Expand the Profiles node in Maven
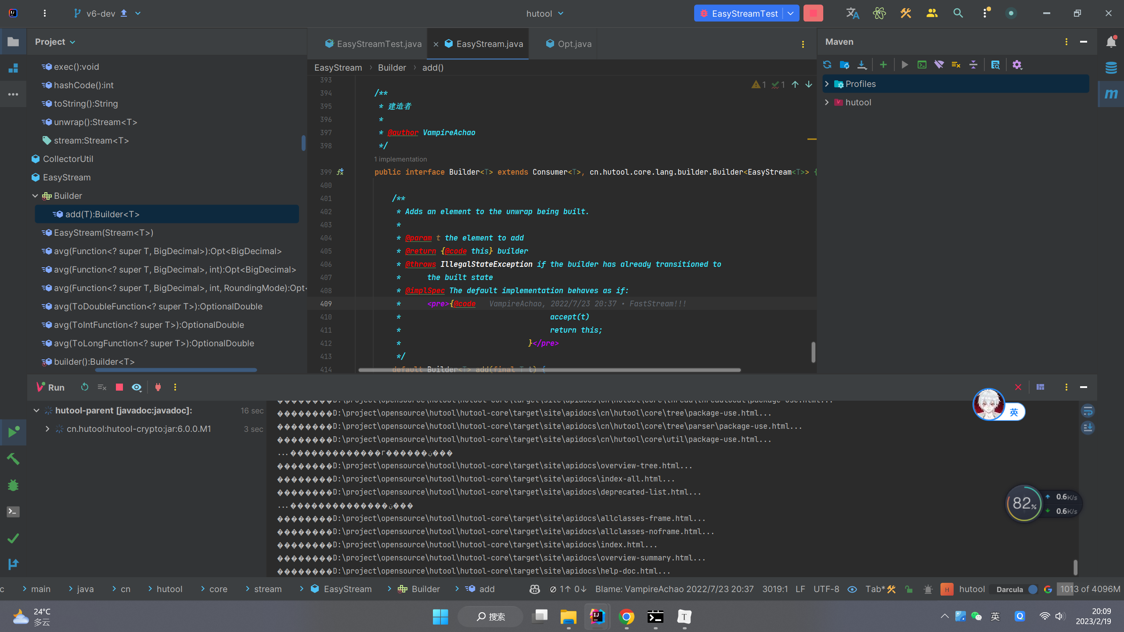The width and height of the screenshot is (1124, 632). point(827,84)
